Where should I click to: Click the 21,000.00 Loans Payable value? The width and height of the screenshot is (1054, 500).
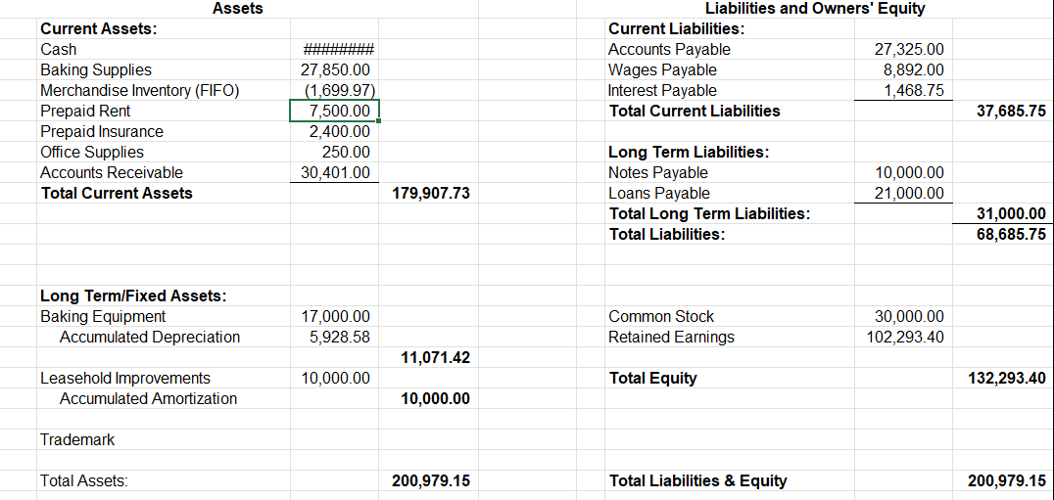[909, 194]
